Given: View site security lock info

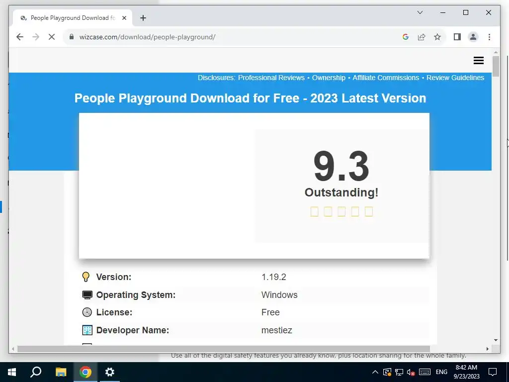Looking at the screenshot, I should click(x=72, y=37).
